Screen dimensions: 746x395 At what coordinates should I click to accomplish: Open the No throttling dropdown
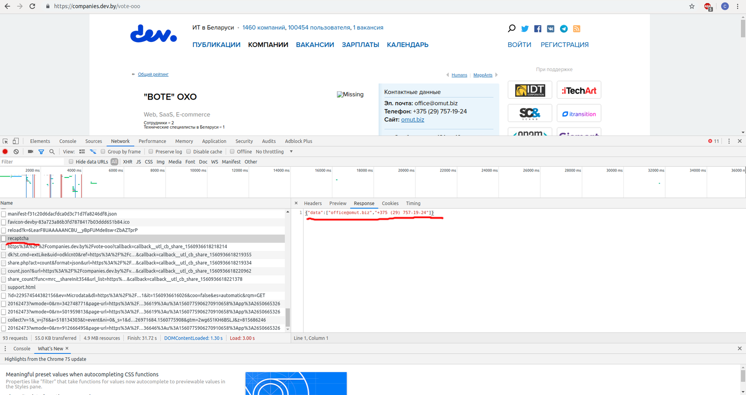coord(274,151)
